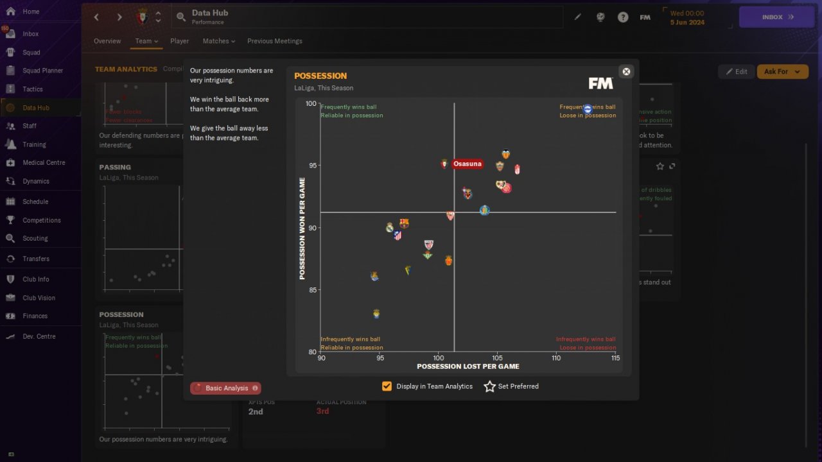Viewport: 822px width, 462px height.
Task: Click the head-shaped icon in the top bar
Action: click(600, 17)
